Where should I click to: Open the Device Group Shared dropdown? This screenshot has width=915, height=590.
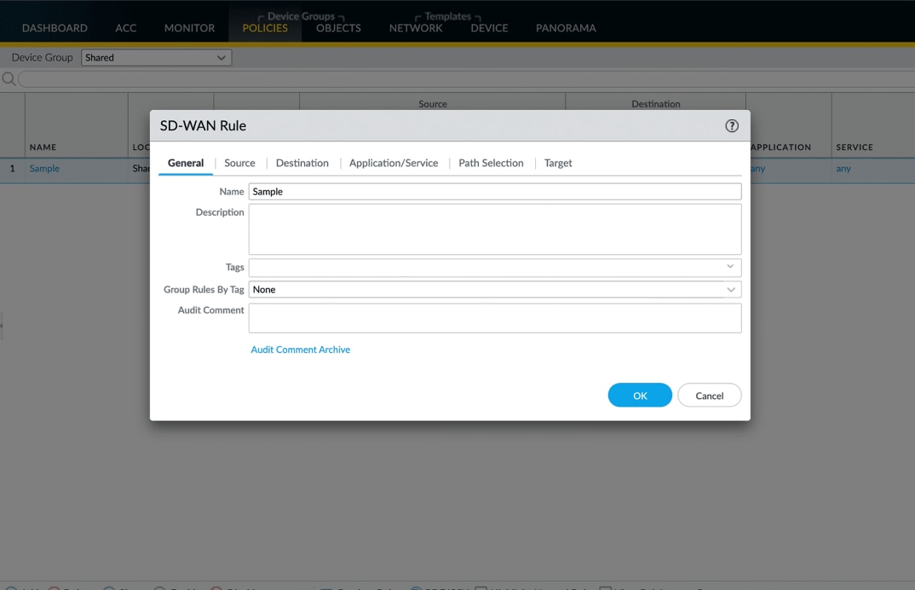coord(156,57)
